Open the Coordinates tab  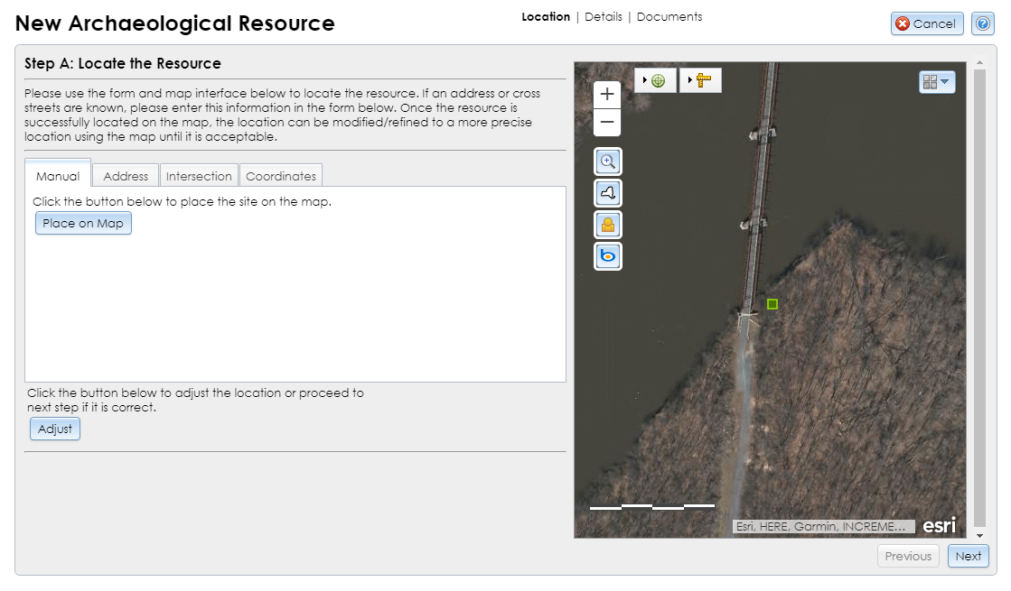280,175
